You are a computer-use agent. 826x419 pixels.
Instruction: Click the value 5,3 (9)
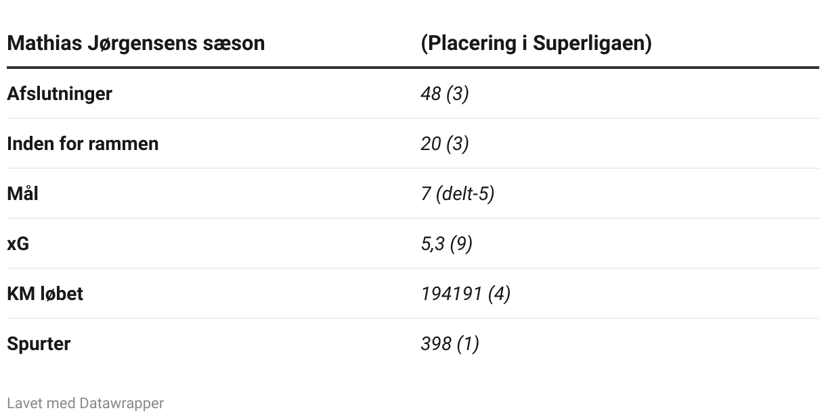coord(446,244)
